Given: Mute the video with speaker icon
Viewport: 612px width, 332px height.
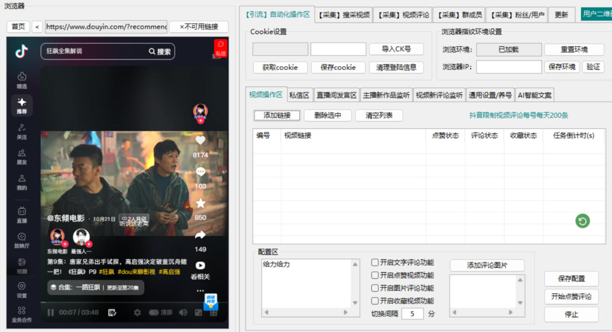Looking at the screenshot, I should [183, 313].
